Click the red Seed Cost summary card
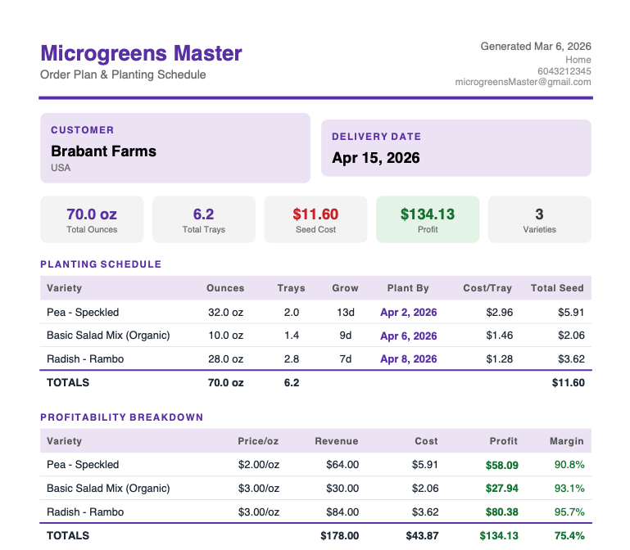 coord(315,219)
